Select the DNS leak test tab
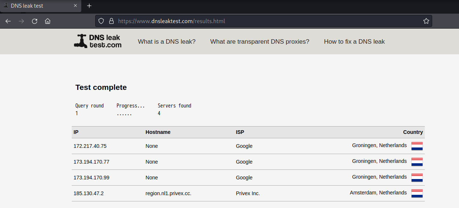459x208 pixels. point(33,6)
